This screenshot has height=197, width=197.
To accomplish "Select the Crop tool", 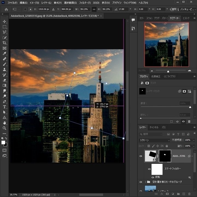I will [x=4, y=43].
